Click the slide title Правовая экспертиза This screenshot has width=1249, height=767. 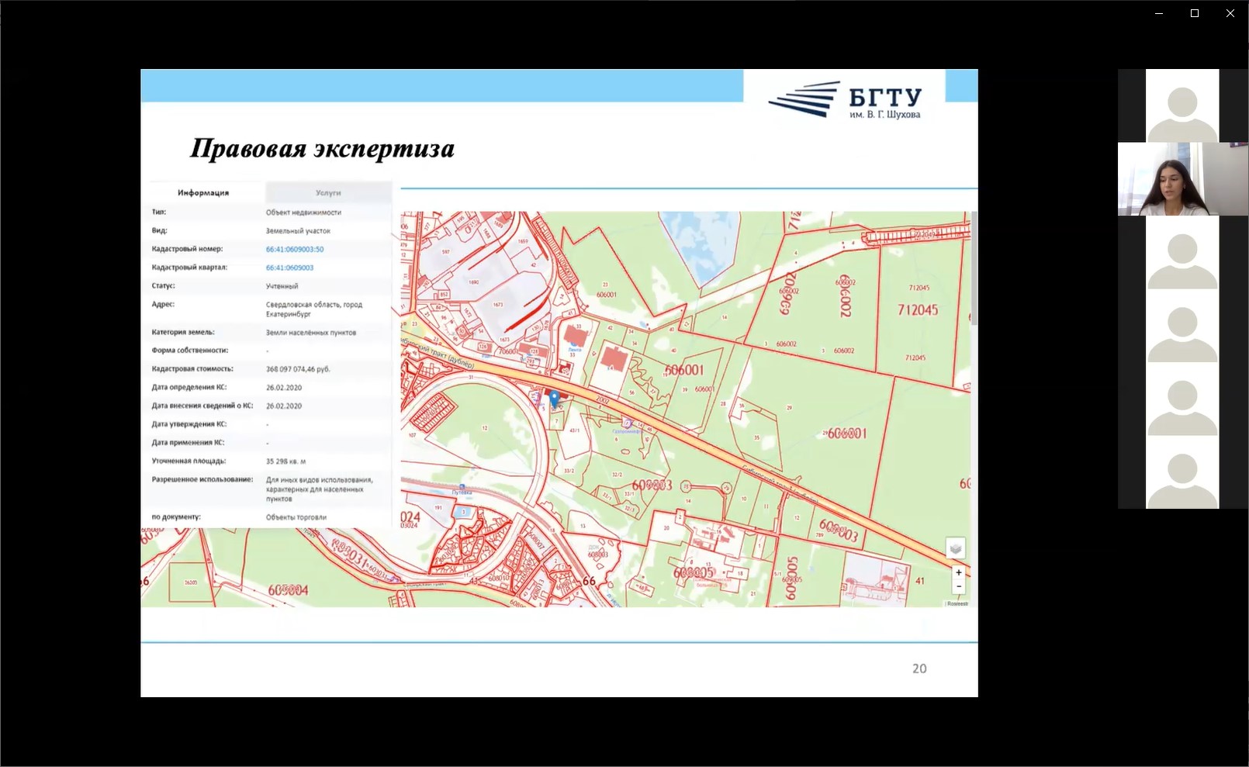point(322,148)
